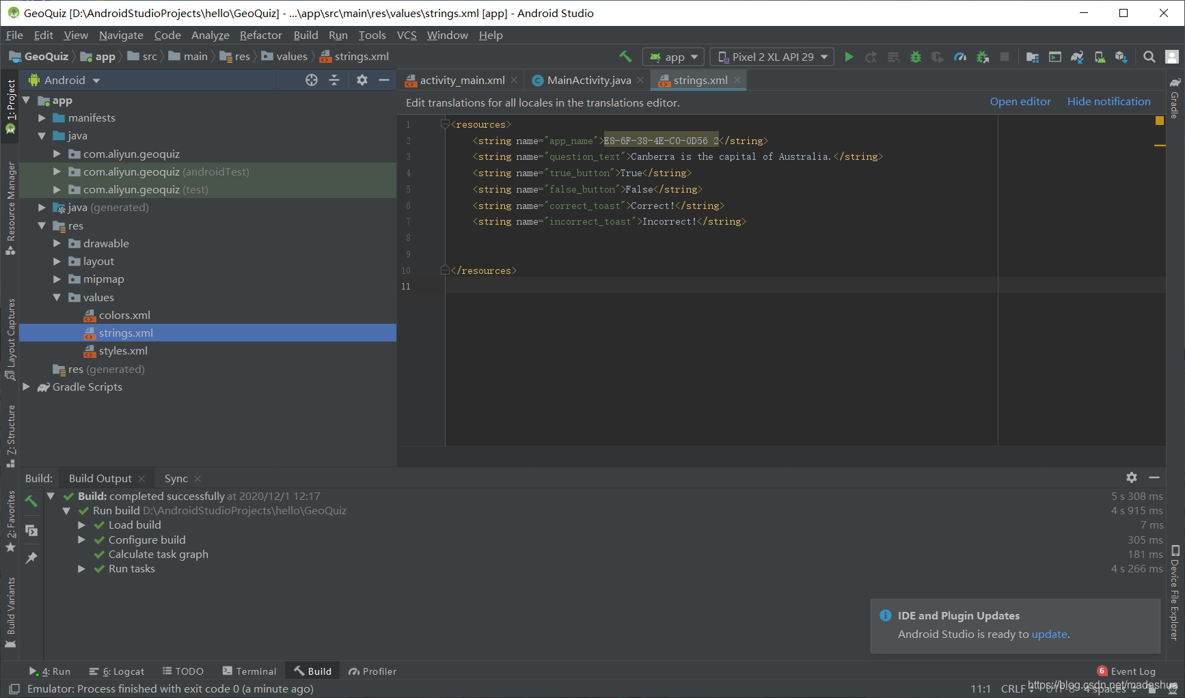Toggle the Structure tool window
1185x698 pixels.
pos(10,436)
